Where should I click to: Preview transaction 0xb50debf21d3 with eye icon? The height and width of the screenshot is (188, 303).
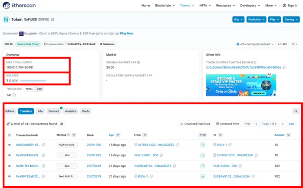point(9,145)
